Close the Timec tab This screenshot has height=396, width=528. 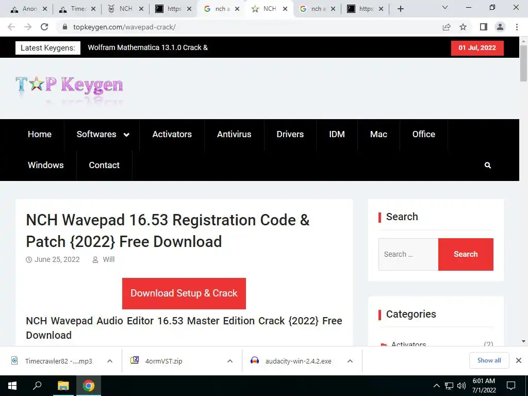point(93,9)
